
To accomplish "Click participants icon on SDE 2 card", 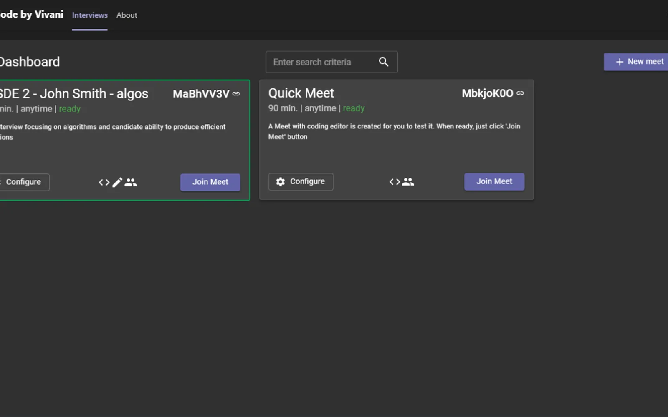I will click(131, 182).
